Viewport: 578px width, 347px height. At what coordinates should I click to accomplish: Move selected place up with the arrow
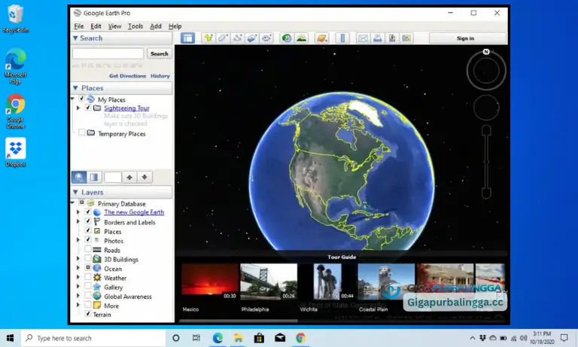pyautogui.click(x=129, y=178)
